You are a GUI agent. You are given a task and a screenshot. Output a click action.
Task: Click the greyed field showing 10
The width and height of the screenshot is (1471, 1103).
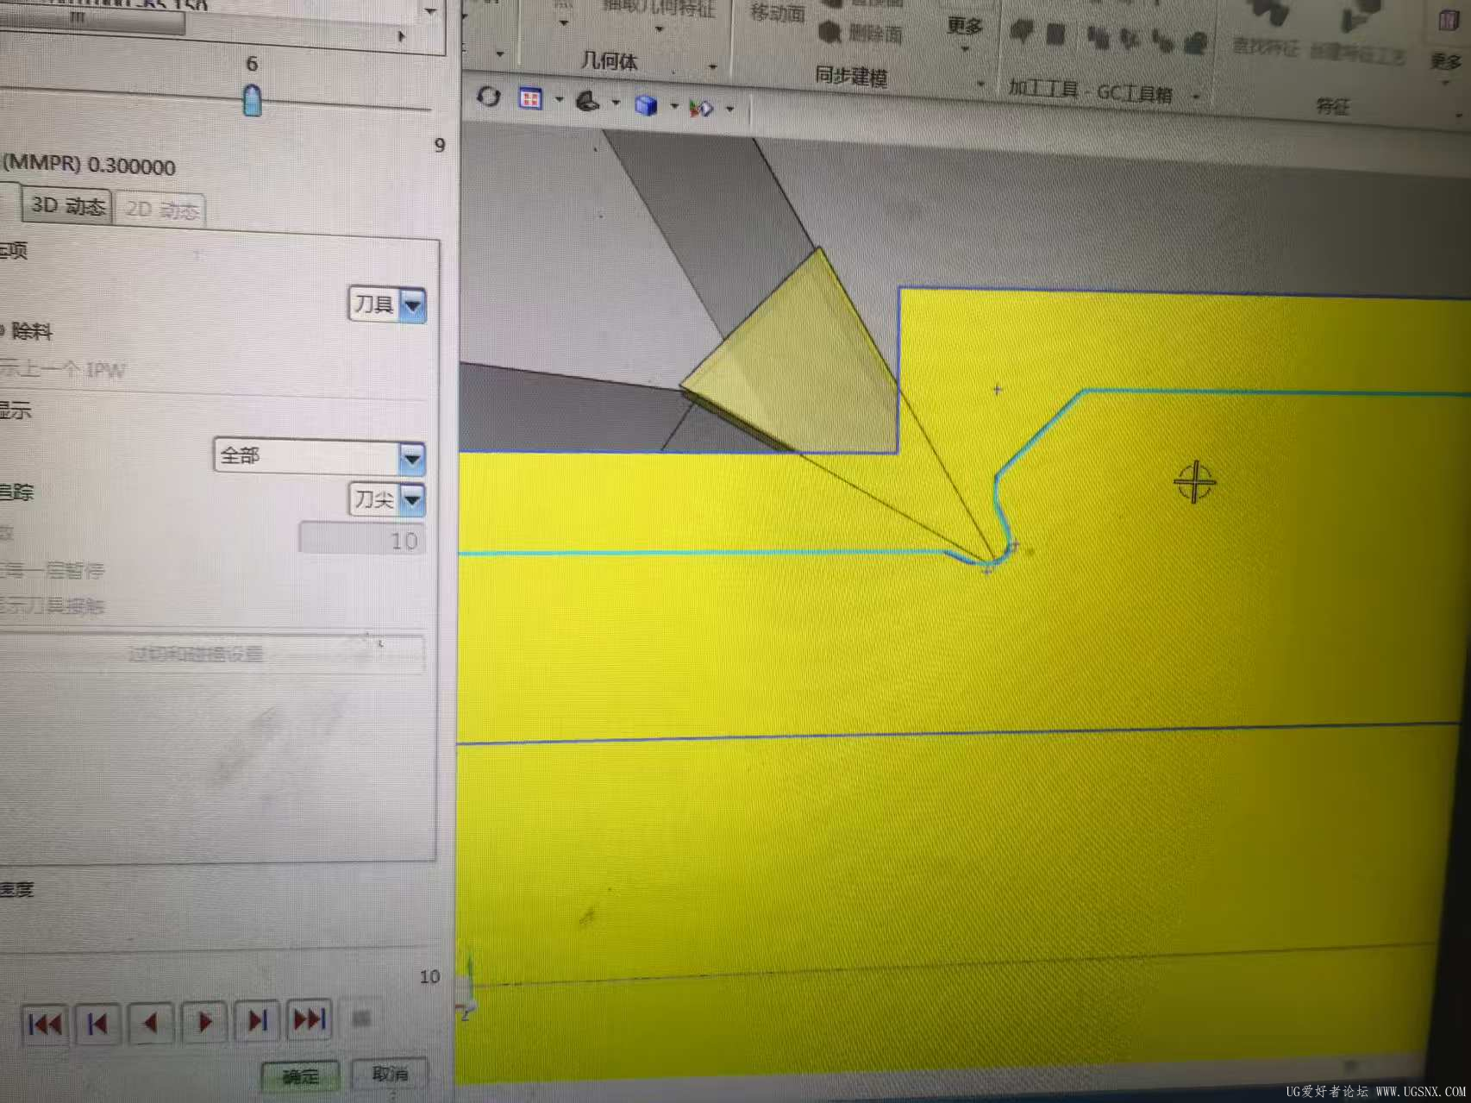361,540
